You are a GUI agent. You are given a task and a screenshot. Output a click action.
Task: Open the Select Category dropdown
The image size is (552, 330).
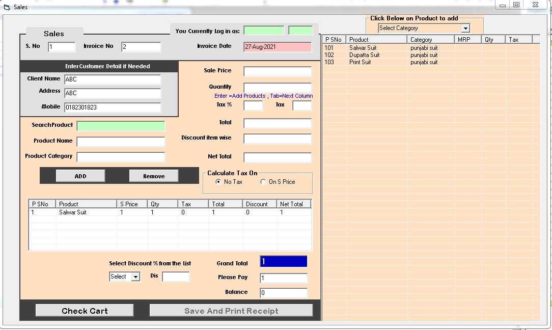pyautogui.click(x=465, y=29)
